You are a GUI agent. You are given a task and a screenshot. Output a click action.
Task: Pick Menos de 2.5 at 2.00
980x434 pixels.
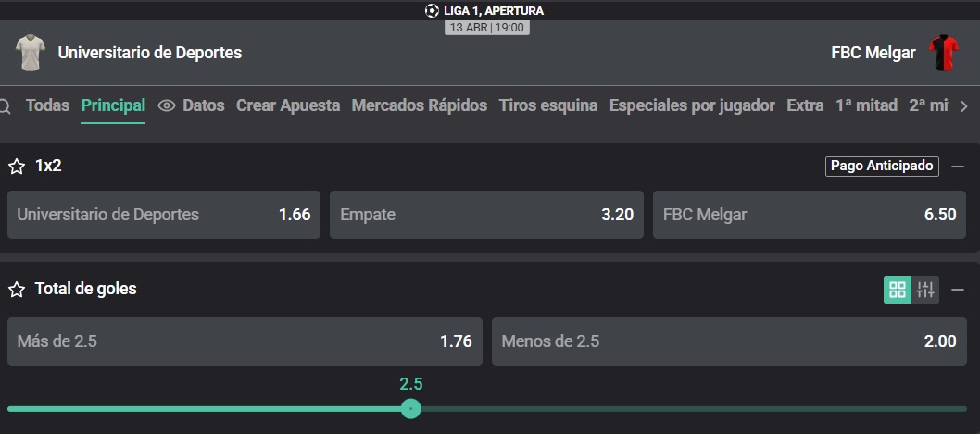click(729, 341)
